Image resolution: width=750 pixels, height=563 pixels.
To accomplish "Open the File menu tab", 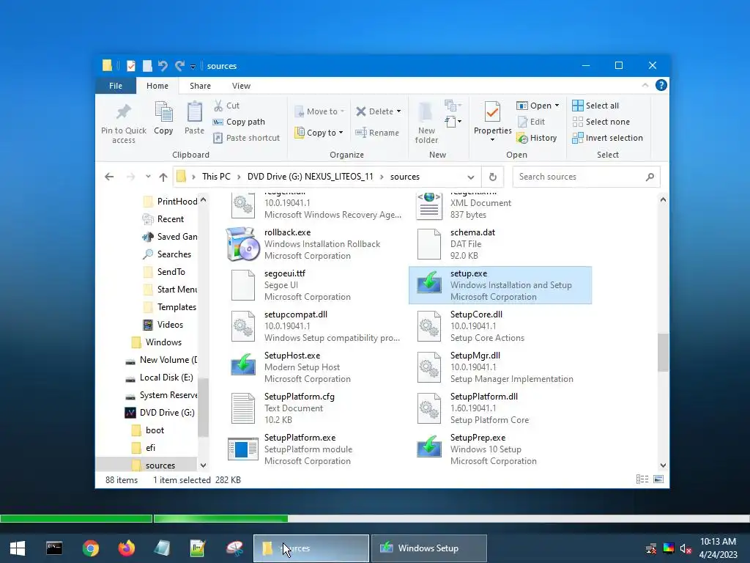I will 116,86.
